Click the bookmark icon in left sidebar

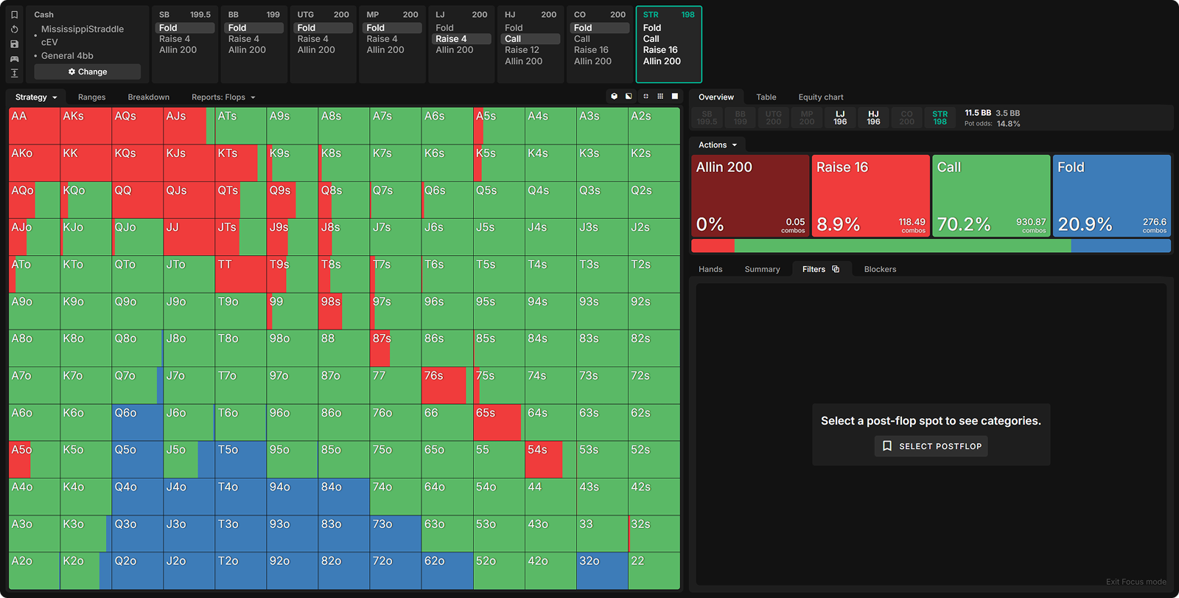coord(14,15)
